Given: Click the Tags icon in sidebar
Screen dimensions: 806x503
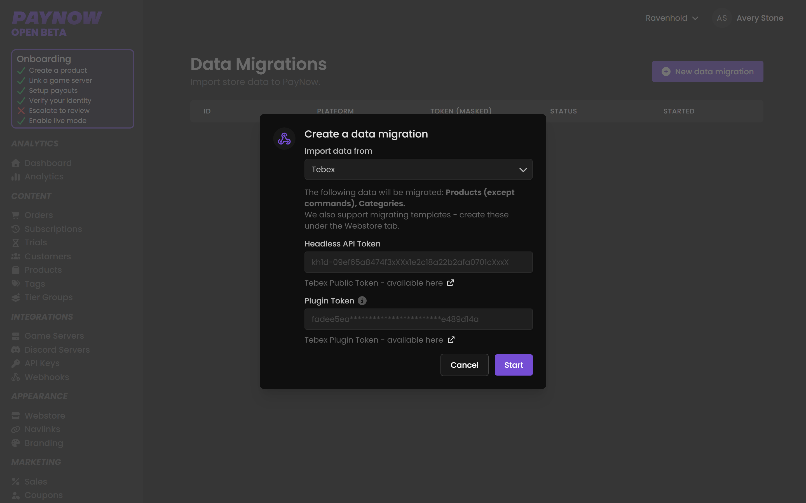Looking at the screenshot, I should tap(15, 284).
